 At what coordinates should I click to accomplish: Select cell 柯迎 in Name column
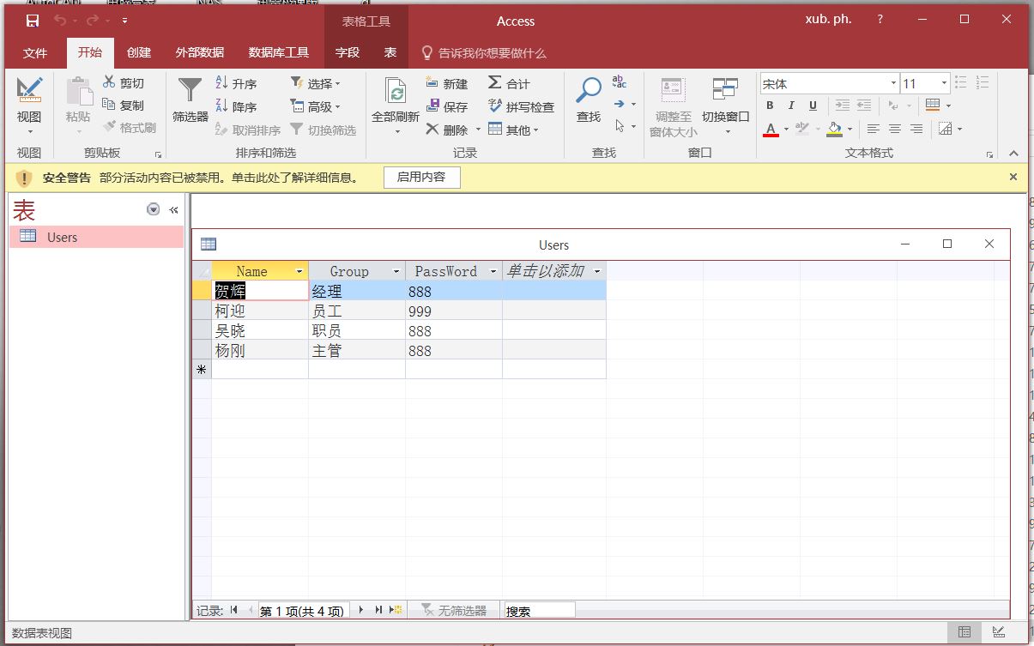260,311
